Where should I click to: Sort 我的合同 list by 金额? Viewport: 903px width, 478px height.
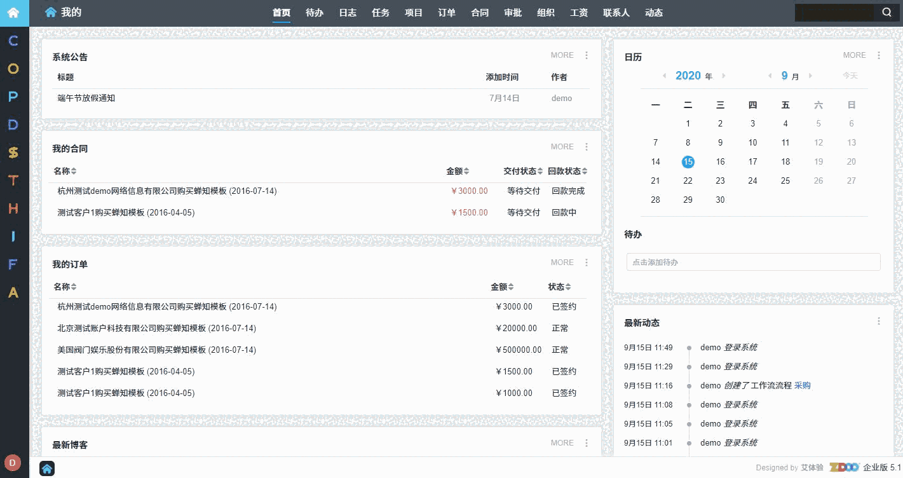459,170
